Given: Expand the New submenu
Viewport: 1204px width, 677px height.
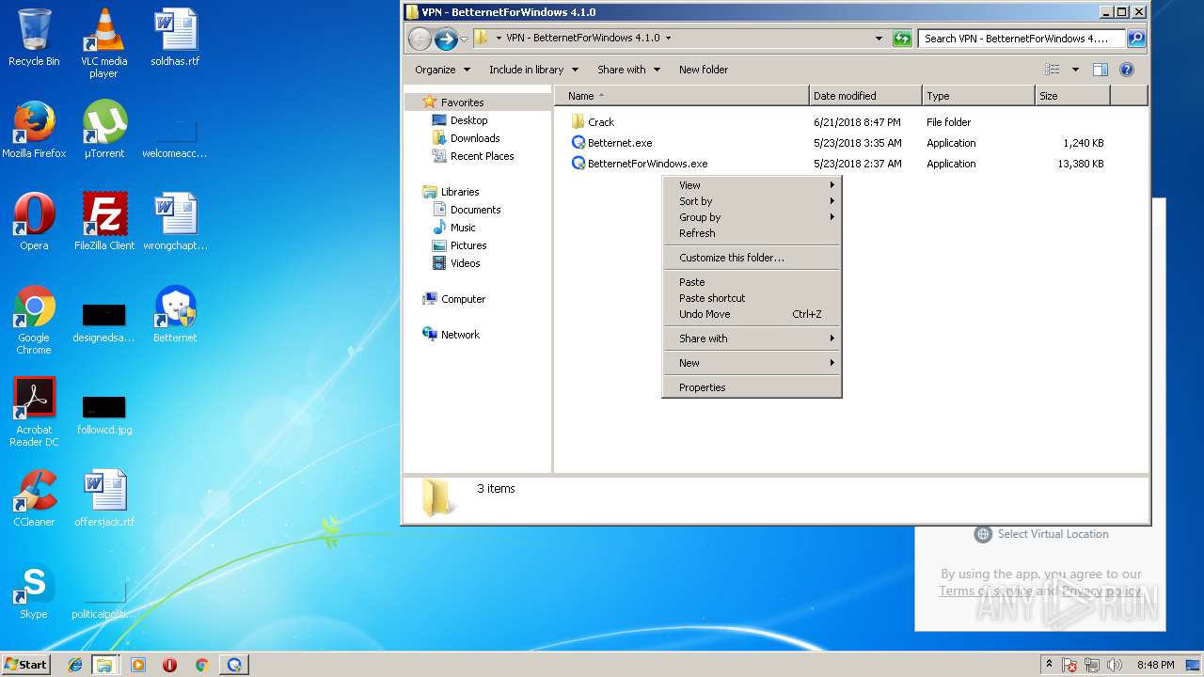Looking at the screenshot, I should tap(752, 363).
